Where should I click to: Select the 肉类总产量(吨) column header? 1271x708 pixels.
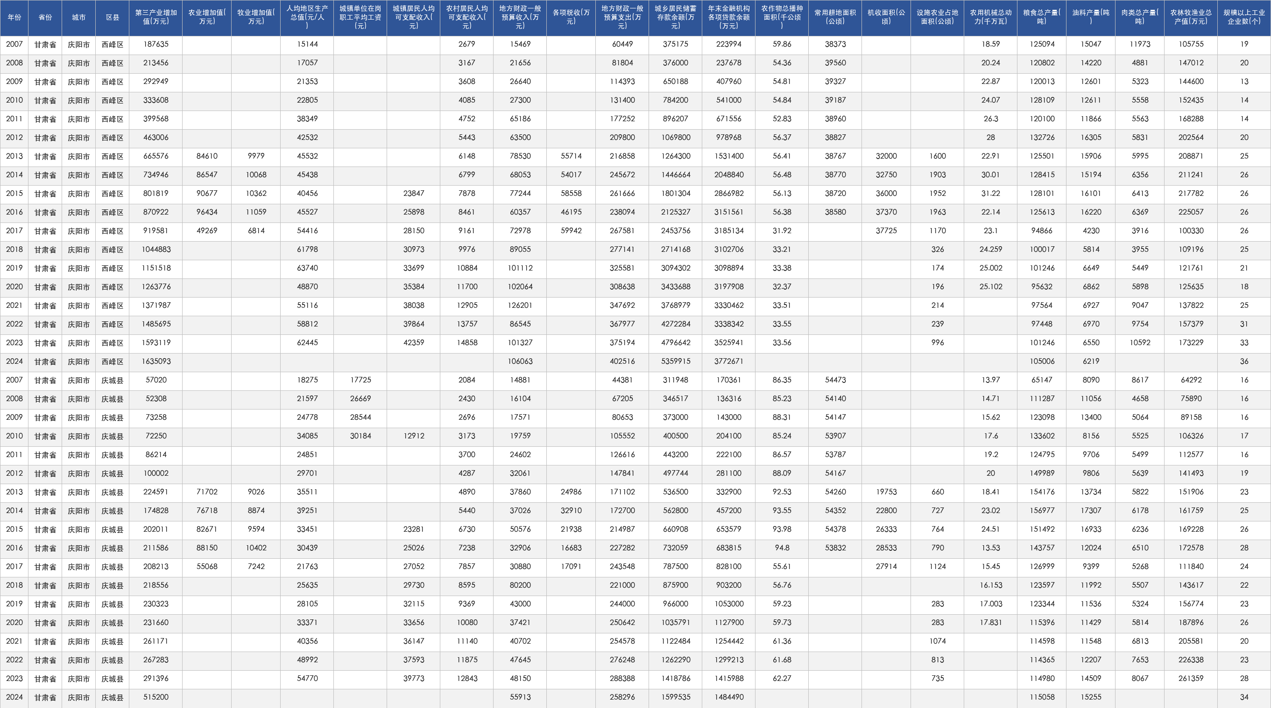[1140, 17]
